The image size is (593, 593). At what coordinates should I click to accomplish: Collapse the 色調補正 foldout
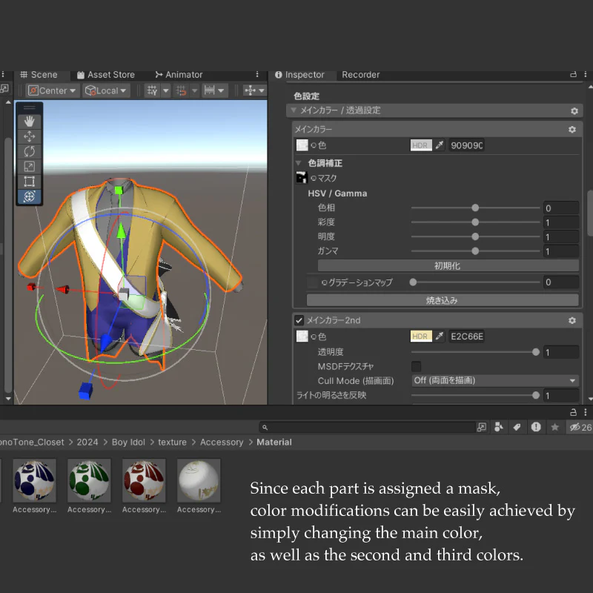[x=299, y=163]
